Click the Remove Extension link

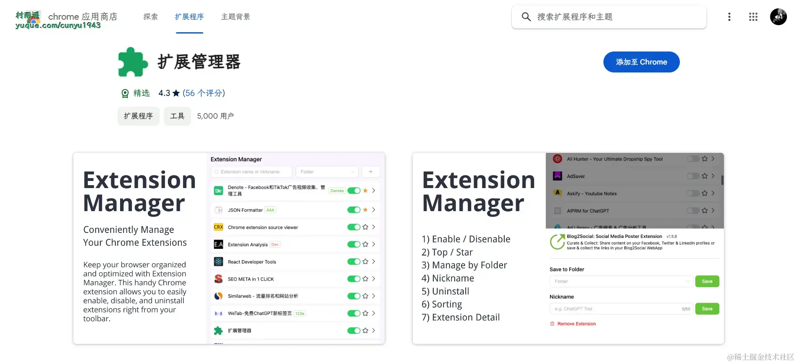(576, 324)
